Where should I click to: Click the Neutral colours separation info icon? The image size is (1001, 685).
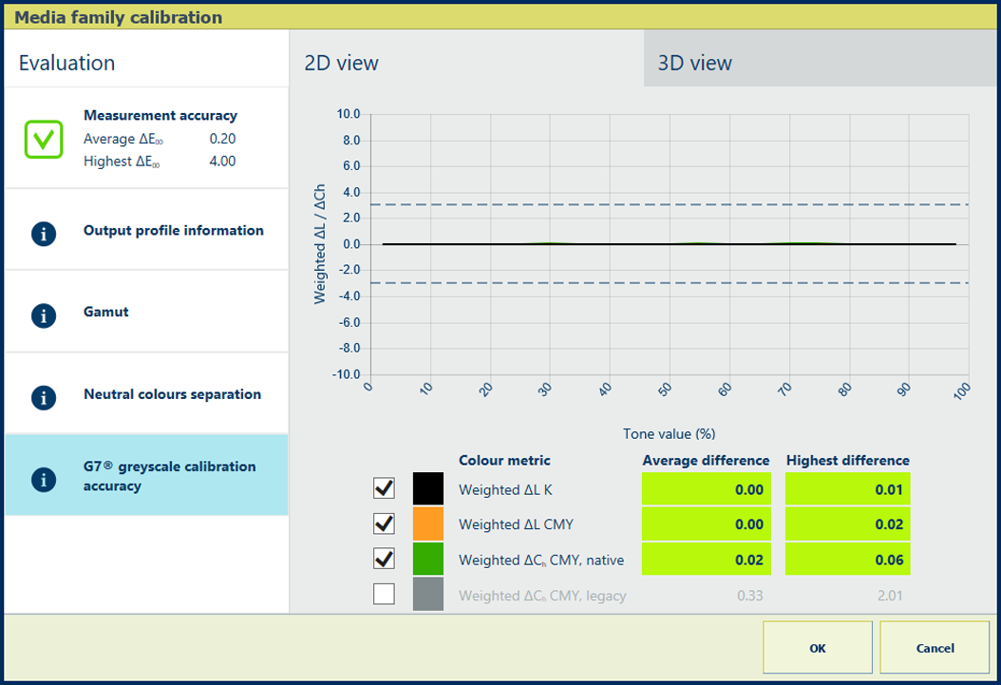[x=44, y=396]
